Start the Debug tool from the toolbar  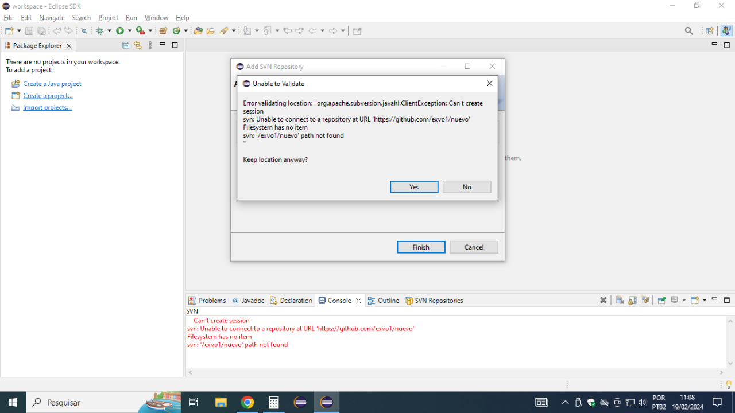click(101, 30)
